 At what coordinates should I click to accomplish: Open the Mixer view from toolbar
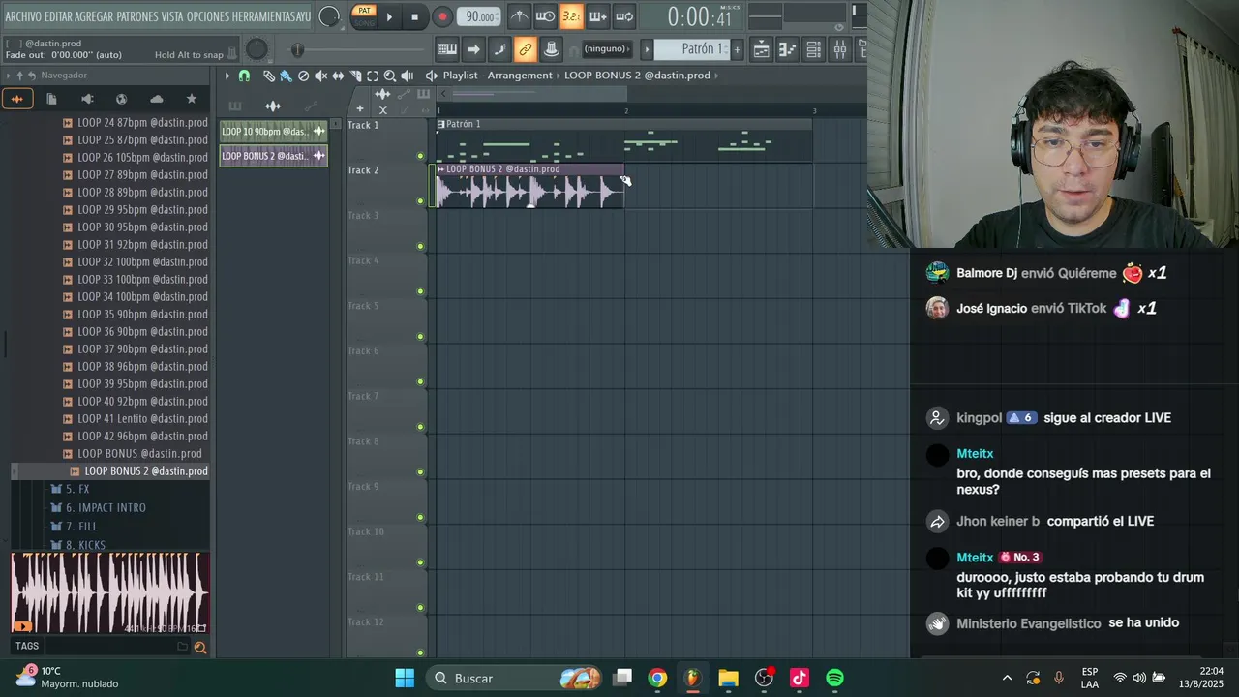(839, 49)
